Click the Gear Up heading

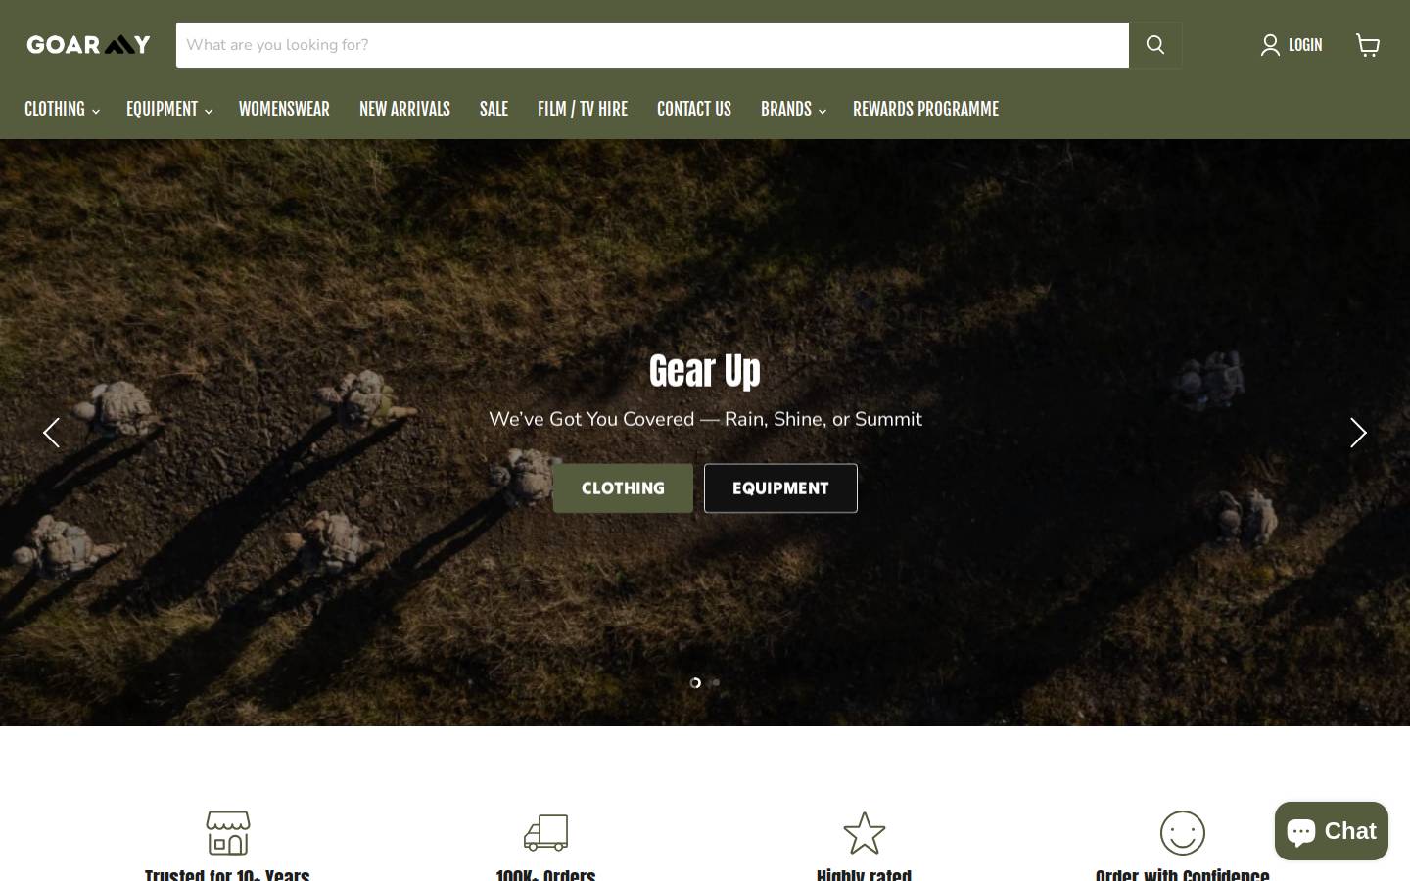[x=705, y=371]
